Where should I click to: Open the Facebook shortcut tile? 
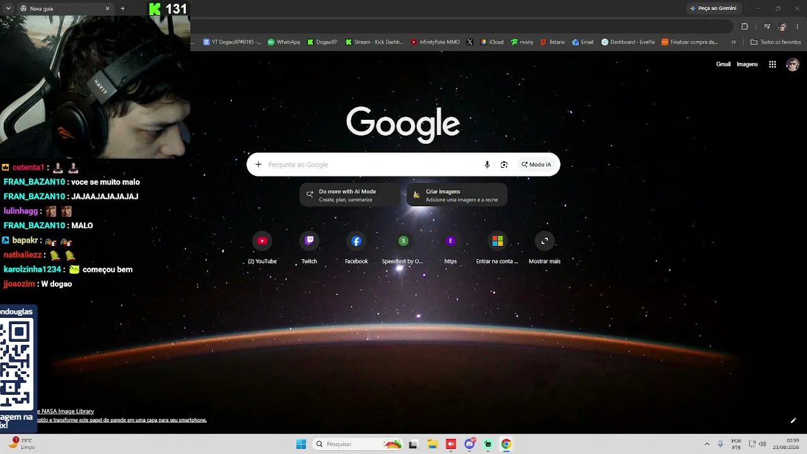click(x=356, y=248)
